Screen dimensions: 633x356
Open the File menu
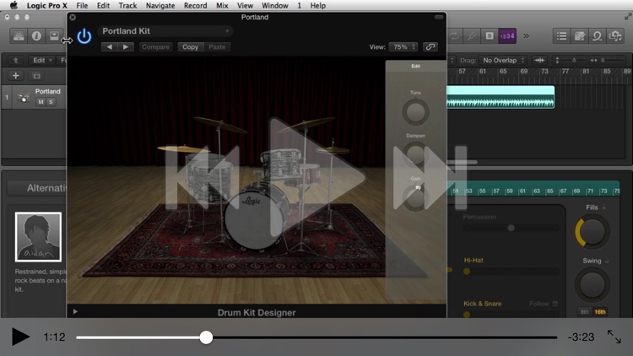tap(82, 6)
